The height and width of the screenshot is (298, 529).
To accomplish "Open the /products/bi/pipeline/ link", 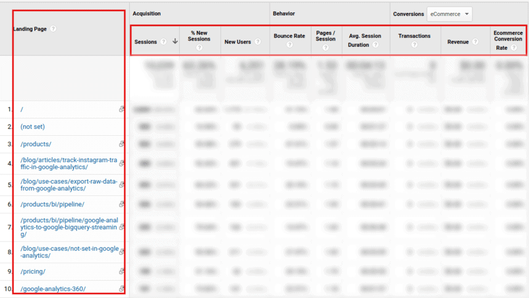I will pyautogui.click(x=52, y=205).
